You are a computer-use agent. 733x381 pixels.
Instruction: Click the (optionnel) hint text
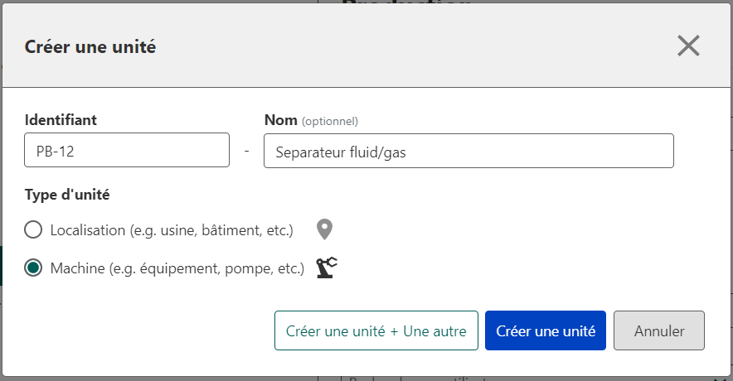tap(329, 121)
